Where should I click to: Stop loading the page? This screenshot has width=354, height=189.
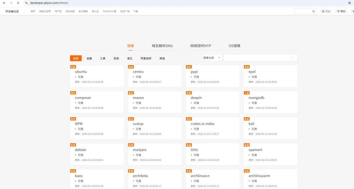coord(18,3)
